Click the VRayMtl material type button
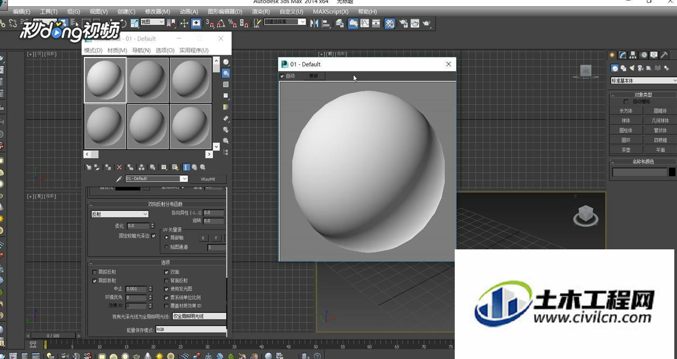This screenshot has height=359, width=677. (208, 179)
